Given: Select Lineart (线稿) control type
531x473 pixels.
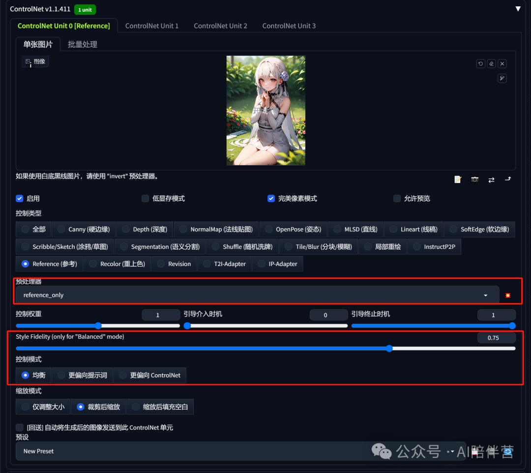Looking at the screenshot, I should click(413, 229).
